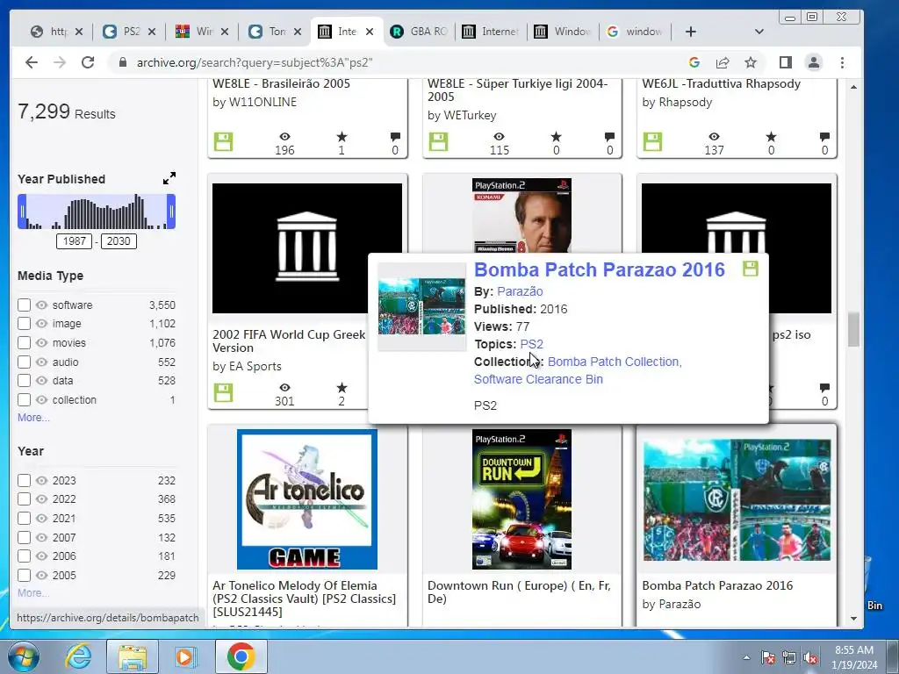
Task: Click the Parazão author link in popup
Action: (520, 291)
